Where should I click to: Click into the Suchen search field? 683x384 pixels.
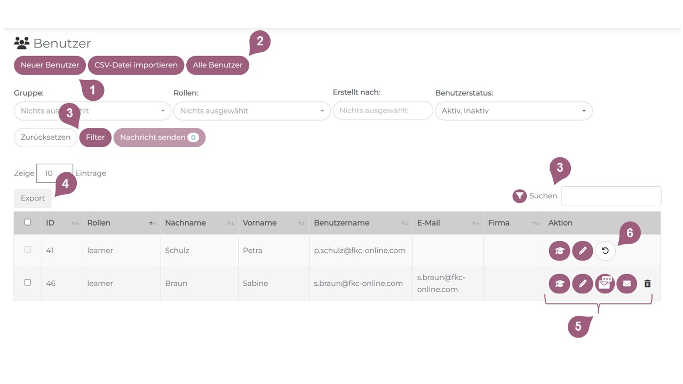pos(610,196)
